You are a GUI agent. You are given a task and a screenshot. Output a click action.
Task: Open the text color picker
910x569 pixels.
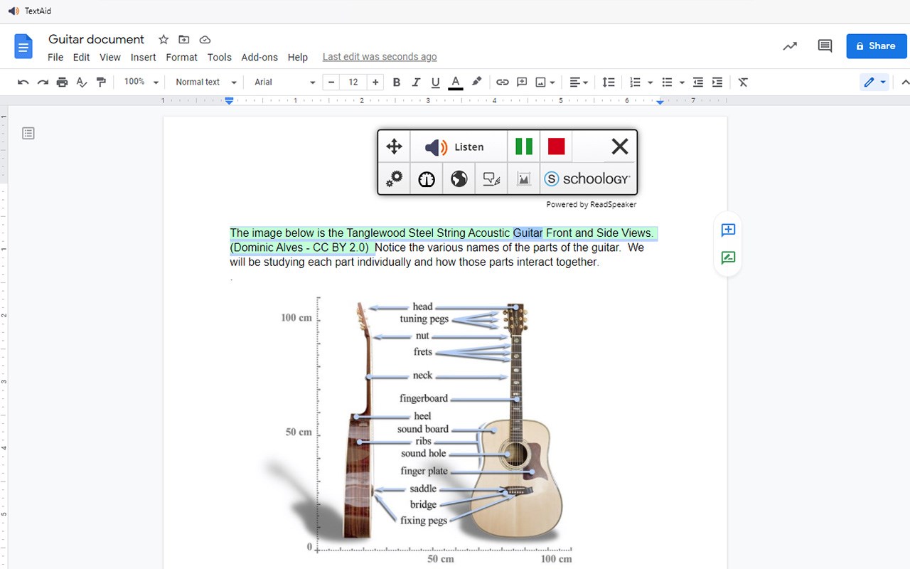click(456, 83)
